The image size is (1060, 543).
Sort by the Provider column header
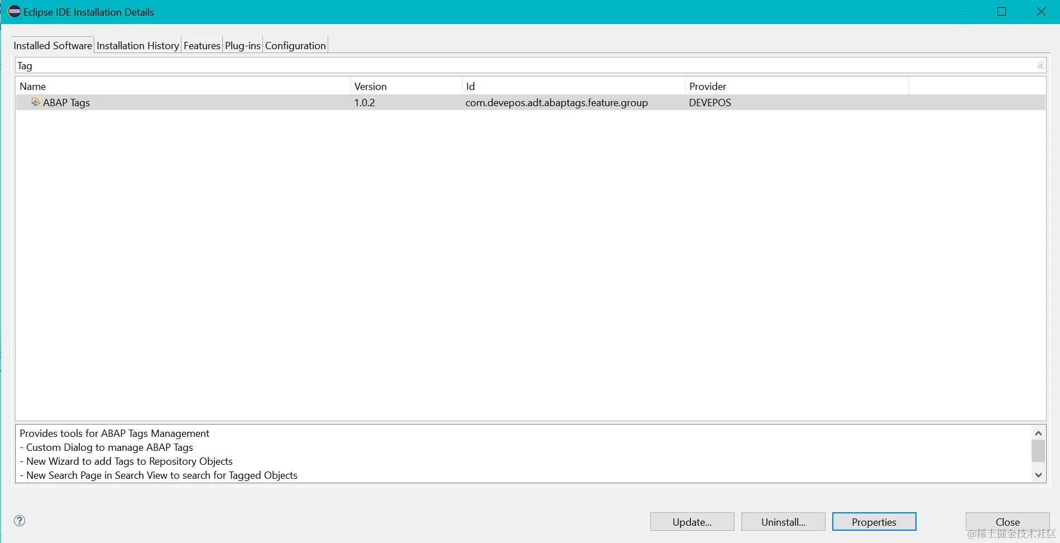pyautogui.click(x=797, y=86)
